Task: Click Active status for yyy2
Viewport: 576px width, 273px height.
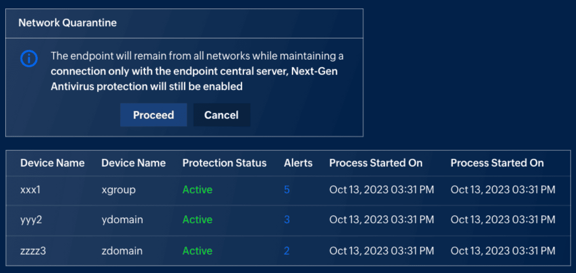Action: [197, 220]
